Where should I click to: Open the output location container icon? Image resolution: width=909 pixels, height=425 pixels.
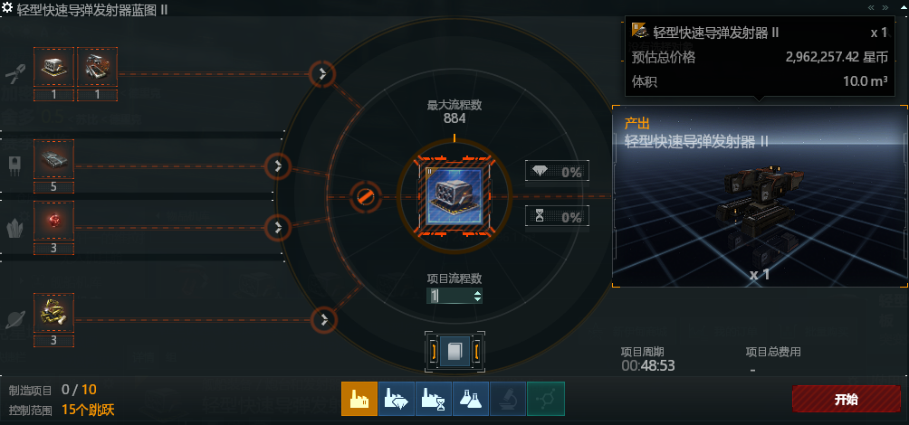[x=454, y=351]
